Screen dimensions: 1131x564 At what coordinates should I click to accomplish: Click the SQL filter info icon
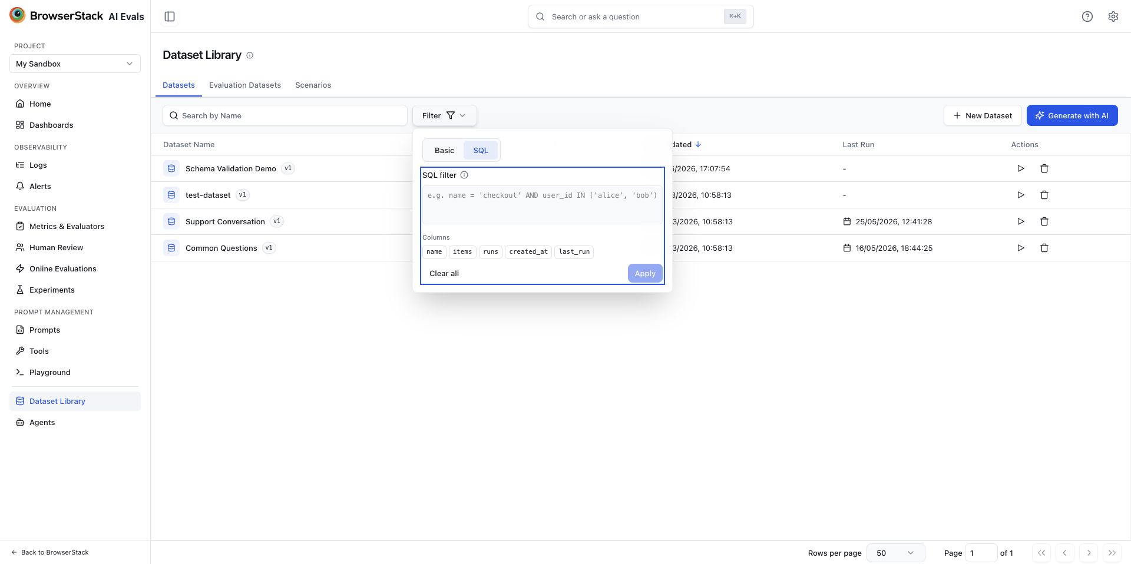[x=464, y=175]
